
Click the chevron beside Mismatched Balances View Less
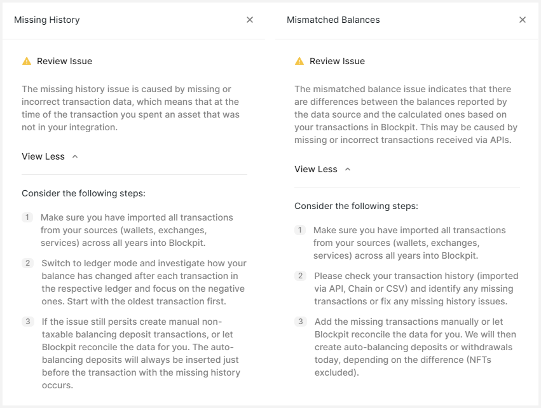tap(348, 169)
